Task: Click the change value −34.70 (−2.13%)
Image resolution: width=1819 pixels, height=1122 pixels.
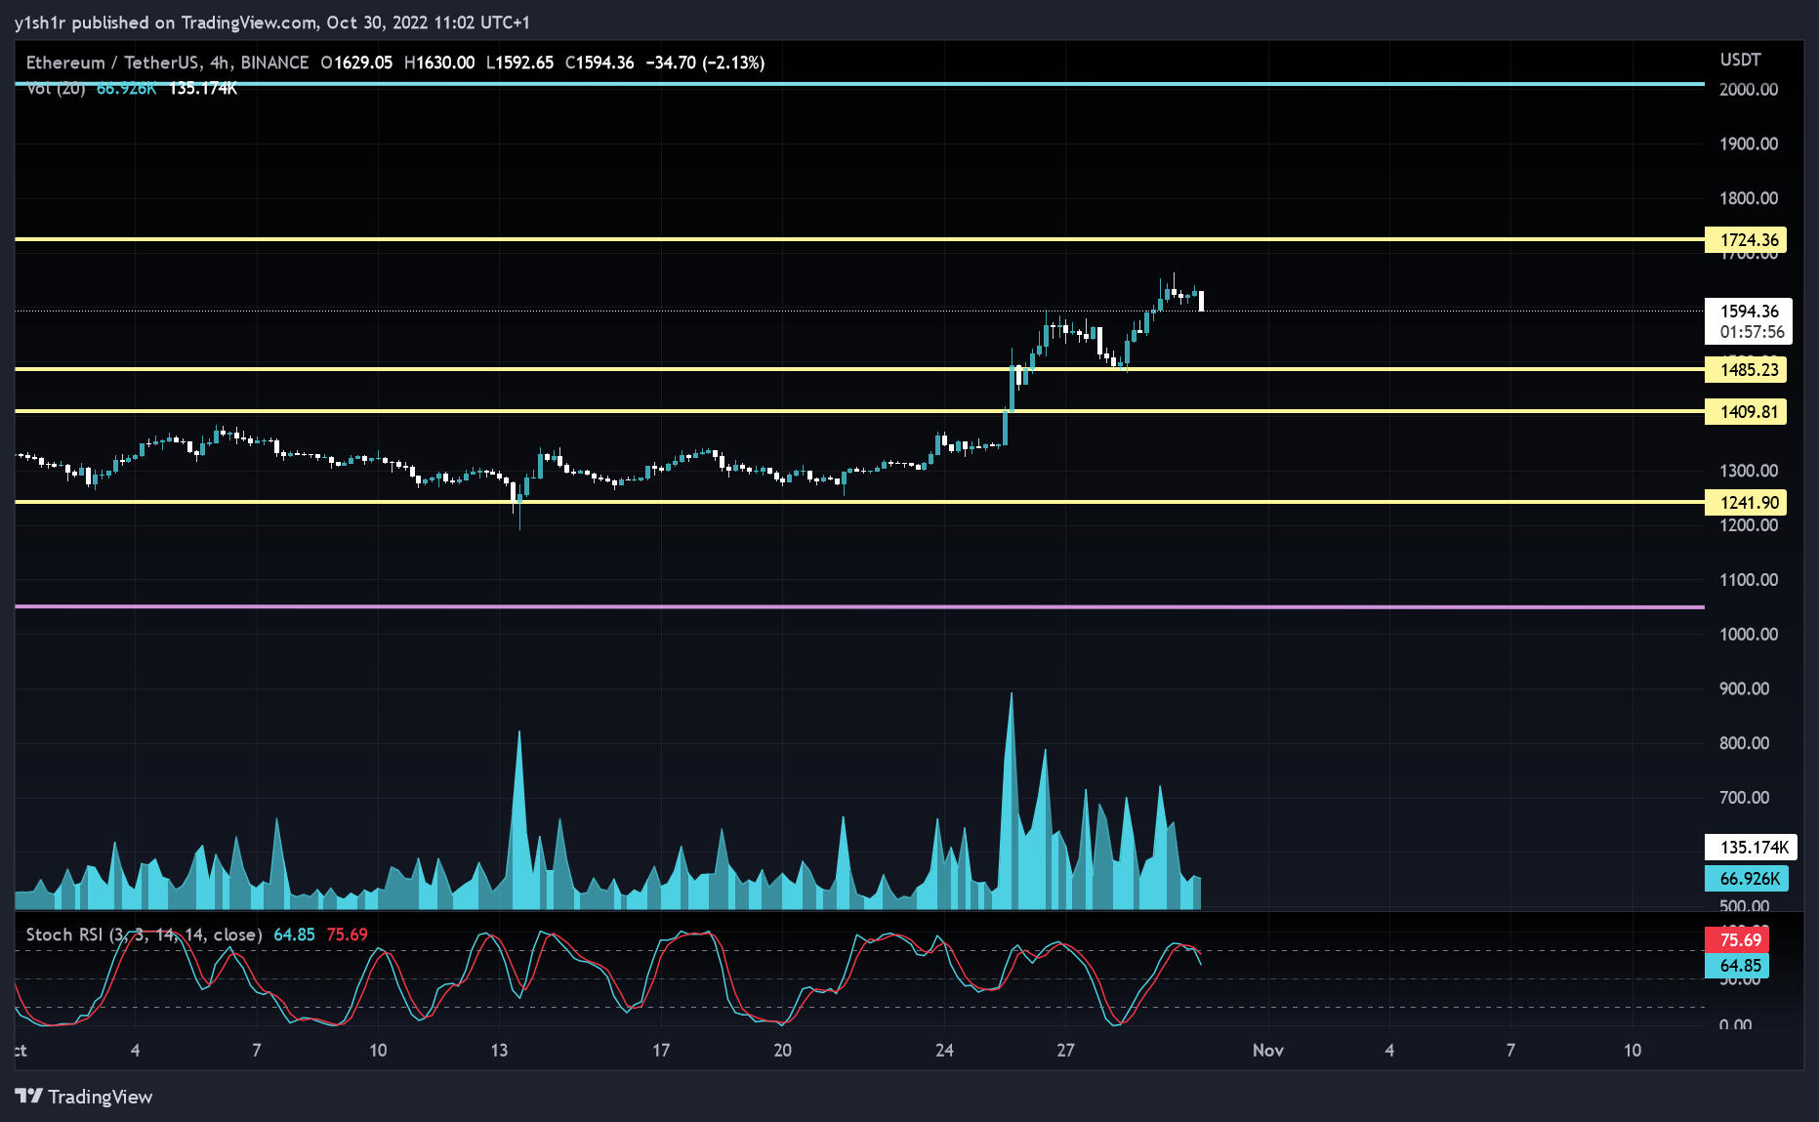Action: (x=705, y=62)
